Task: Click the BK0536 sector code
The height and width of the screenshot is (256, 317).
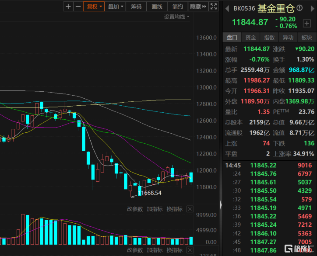Action: (244, 8)
